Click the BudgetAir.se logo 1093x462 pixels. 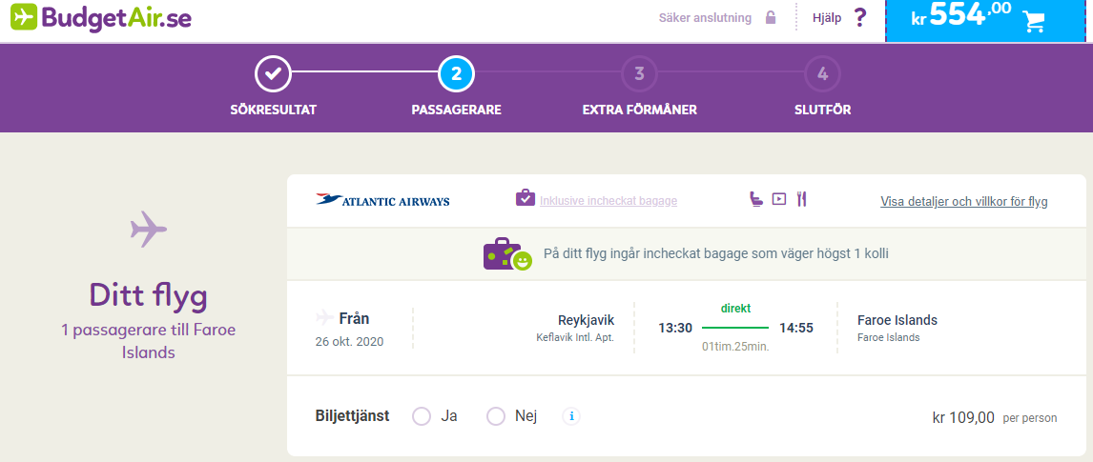pos(101,17)
